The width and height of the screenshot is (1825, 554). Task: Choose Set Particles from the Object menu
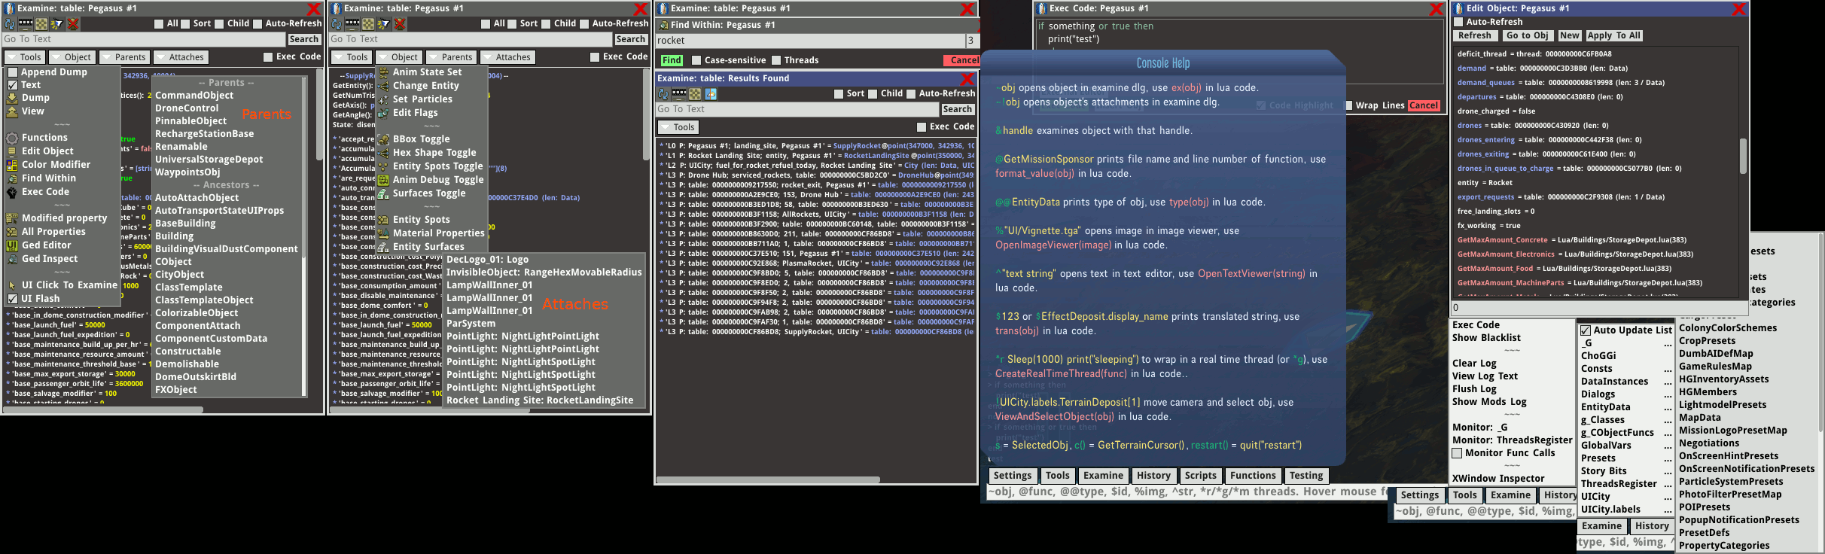point(422,99)
